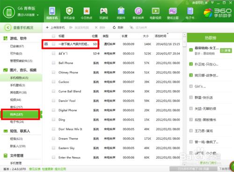The width and height of the screenshot is (234, 172).
Task: Open the 玩游戏 gamepad icon
Action: pos(104,11)
